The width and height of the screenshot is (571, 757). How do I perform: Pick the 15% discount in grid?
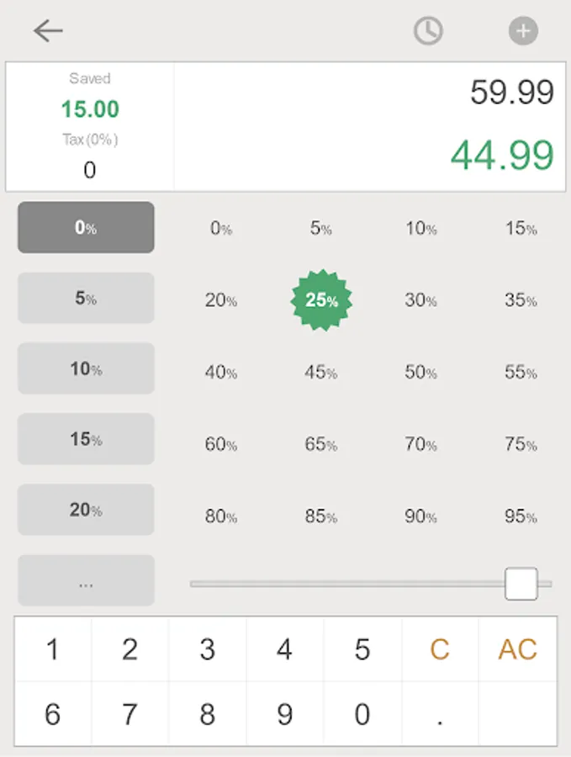521,228
